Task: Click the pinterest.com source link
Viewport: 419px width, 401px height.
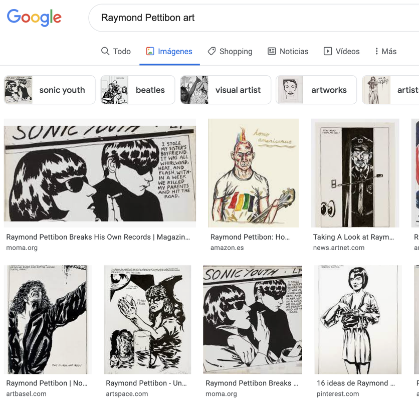Action: (x=338, y=394)
